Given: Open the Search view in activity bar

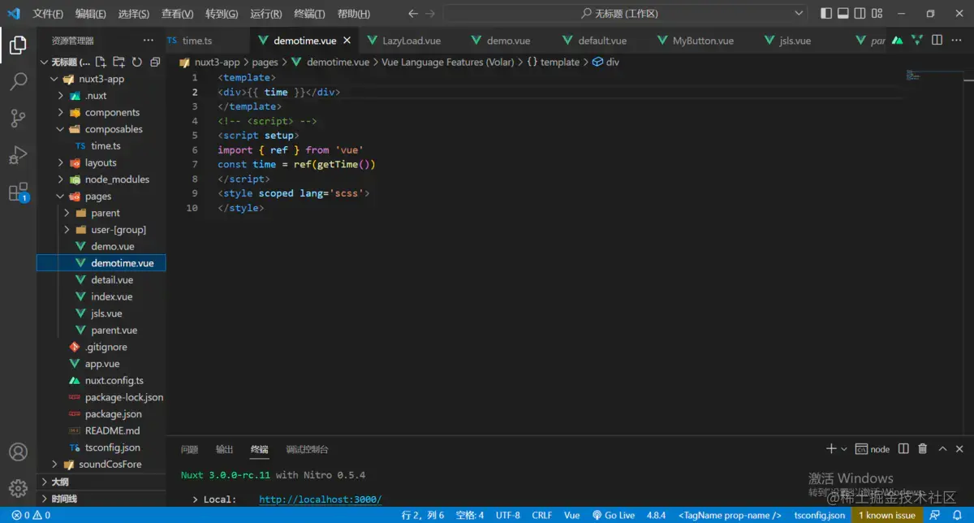Looking at the screenshot, I should 18,81.
